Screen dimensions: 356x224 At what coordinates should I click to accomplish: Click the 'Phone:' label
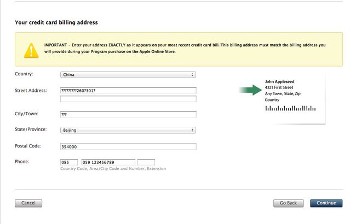[22, 162]
